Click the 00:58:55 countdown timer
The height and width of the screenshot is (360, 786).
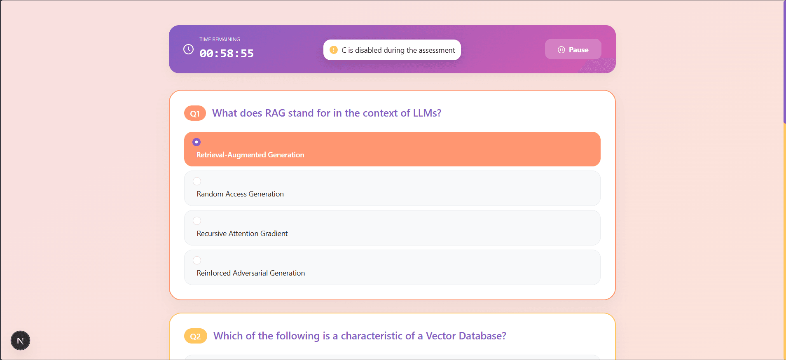tap(227, 54)
